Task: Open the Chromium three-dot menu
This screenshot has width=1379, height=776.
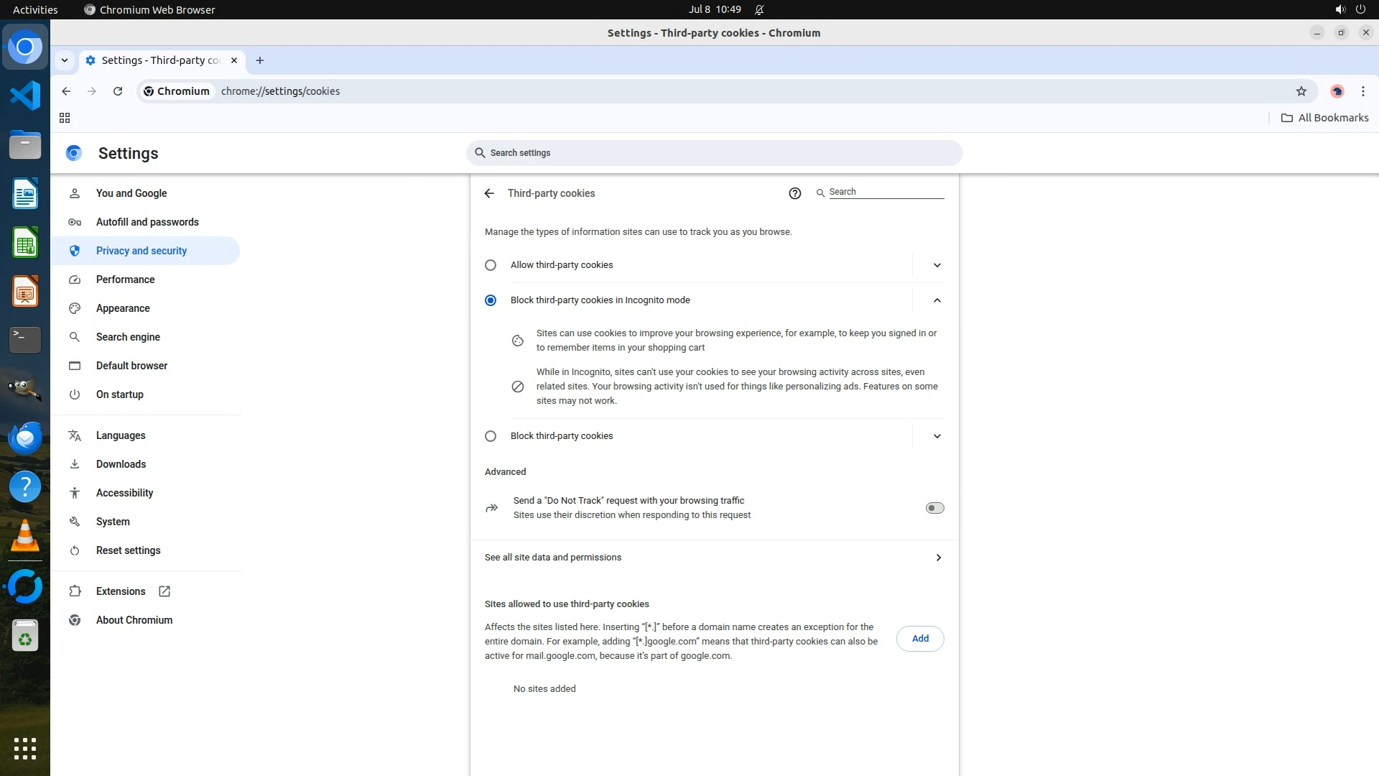Action: coord(1362,91)
